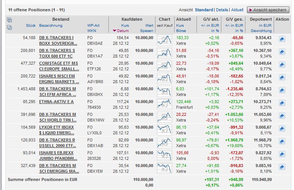
Task: Open chart thumbnail for DB X-Trackers MSCI Emerging Markets
Action: (x=164, y=168)
